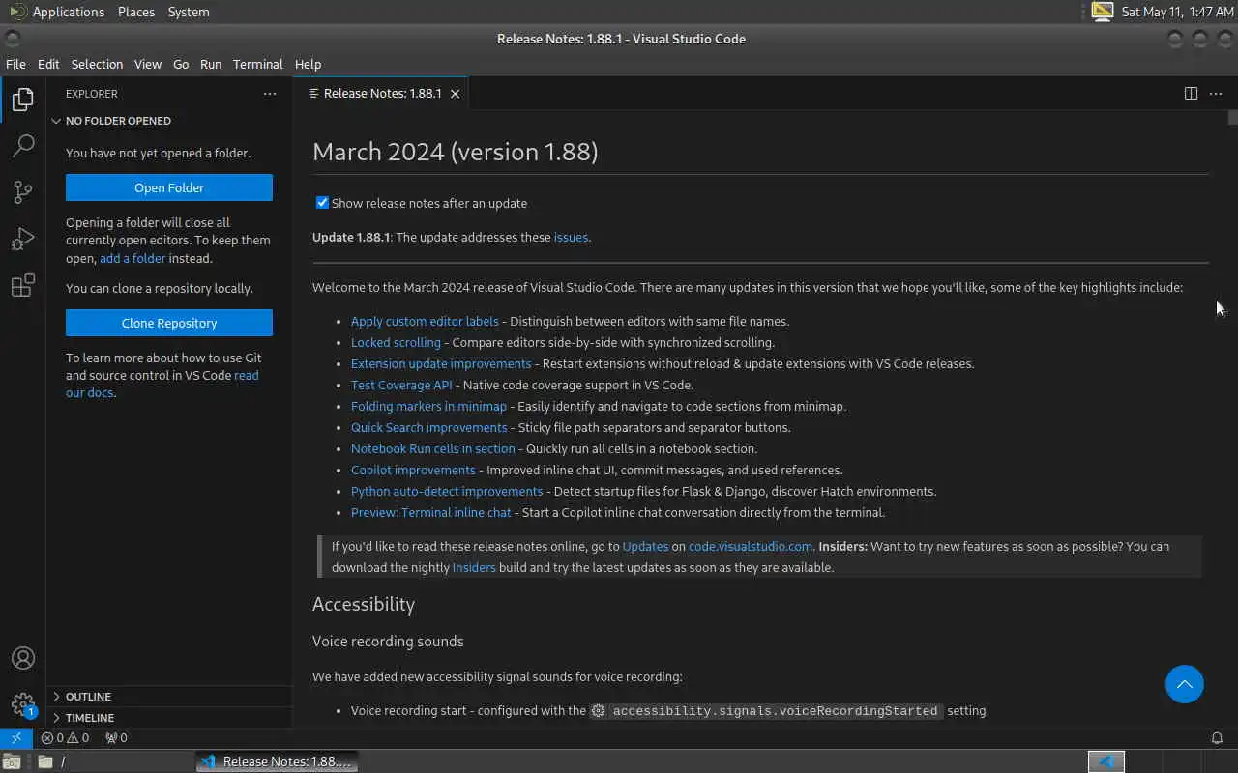
Task: Open the Terminal menu
Action: click(257, 64)
